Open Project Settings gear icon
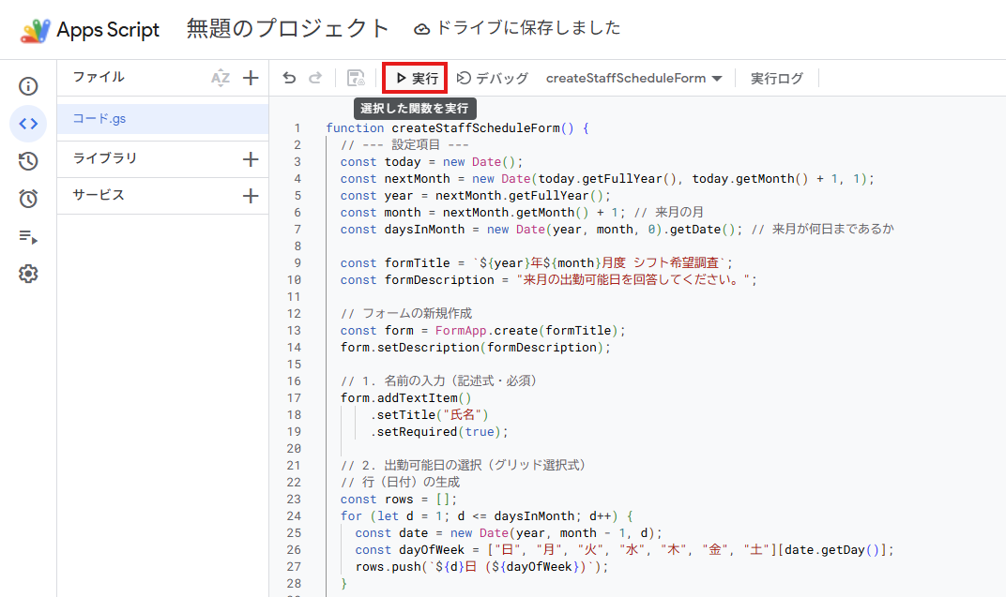 coord(28,274)
